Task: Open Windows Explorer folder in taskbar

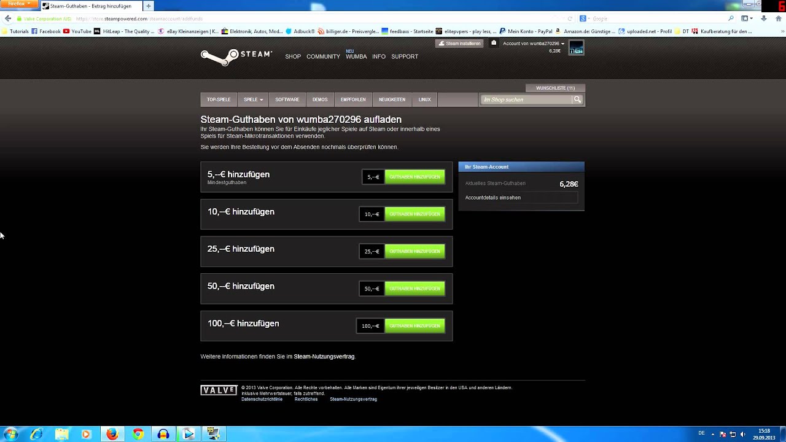Action: [62, 434]
